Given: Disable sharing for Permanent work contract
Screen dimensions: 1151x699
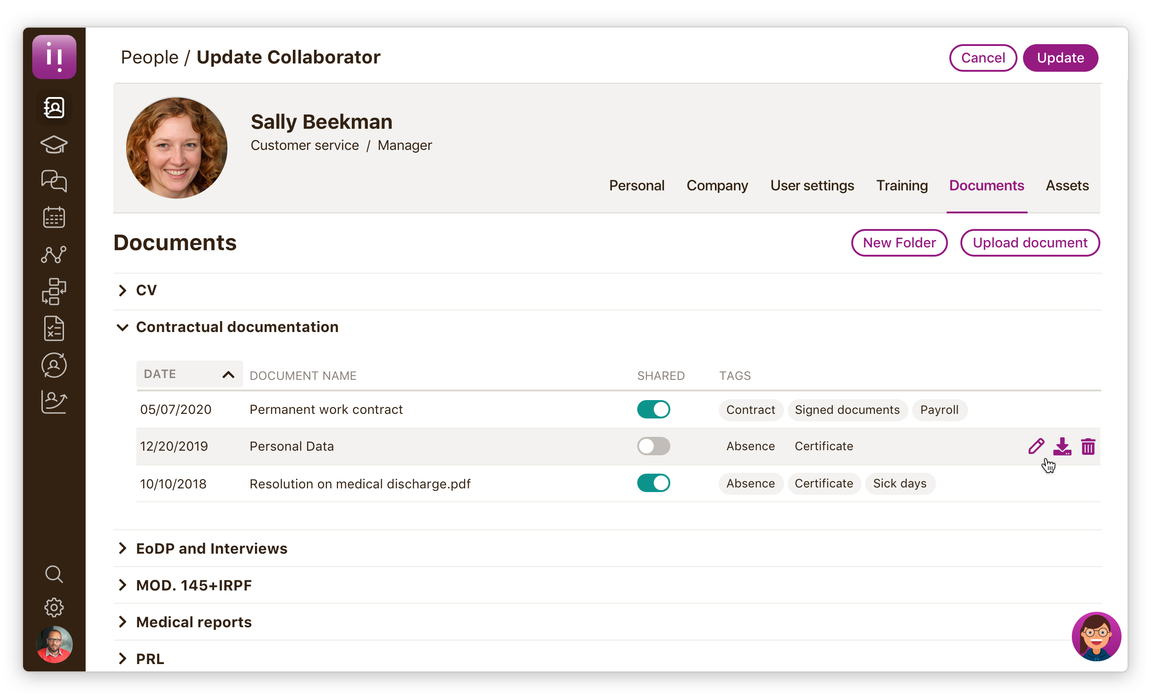Looking at the screenshot, I should (x=653, y=409).
